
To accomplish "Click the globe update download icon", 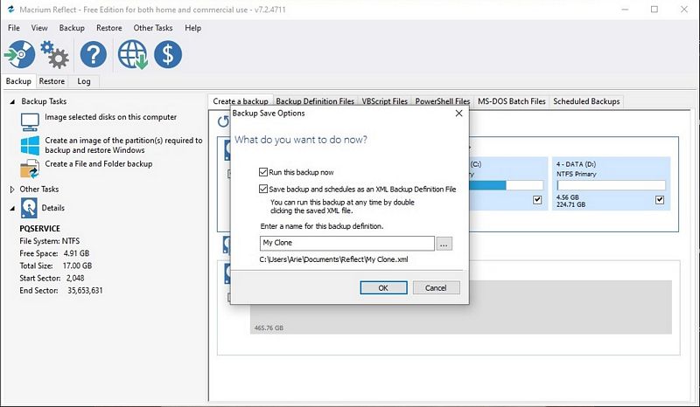I will 133,55.
